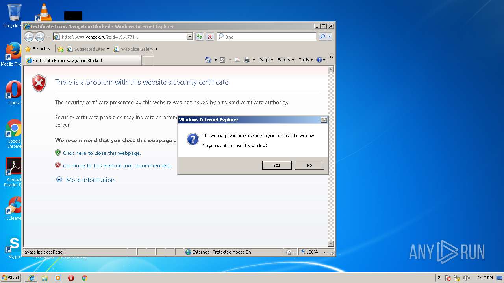Image resolution: width=504 pixels, height=283 pixels.
Task: Open the CCleaner desktop icon
Action: click(x=13, y=208)
